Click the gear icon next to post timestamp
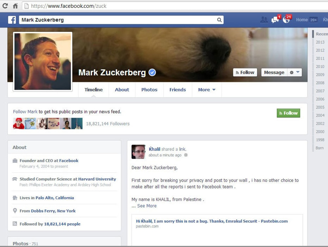This screenshot has width=328, height=247. coord(186,155)
